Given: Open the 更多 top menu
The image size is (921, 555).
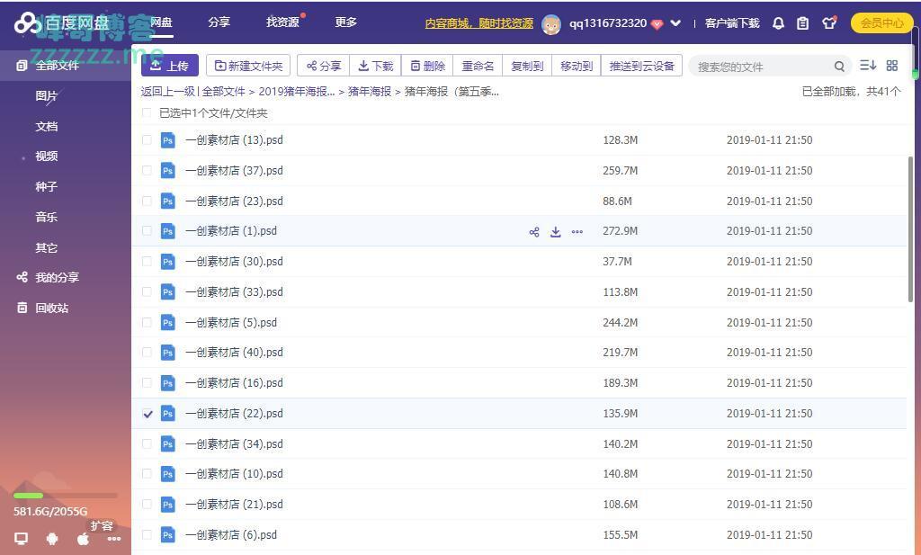Looking at the screenshot, I should point(346,22).
